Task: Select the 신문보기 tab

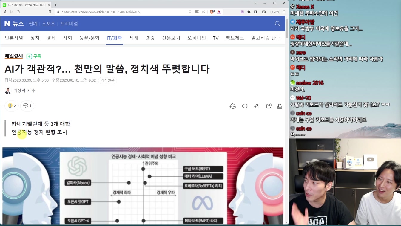Action: pyautogui.click(x=171, y=38)
